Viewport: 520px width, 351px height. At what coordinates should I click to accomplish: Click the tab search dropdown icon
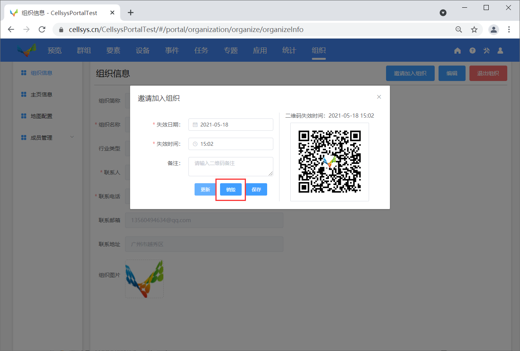click(443, 13)
